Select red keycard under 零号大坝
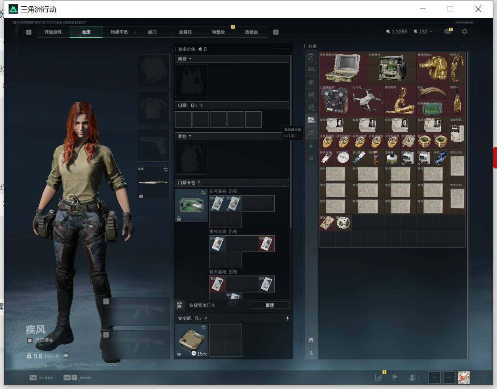Screen dimensions: 497x389 (266, 244)
